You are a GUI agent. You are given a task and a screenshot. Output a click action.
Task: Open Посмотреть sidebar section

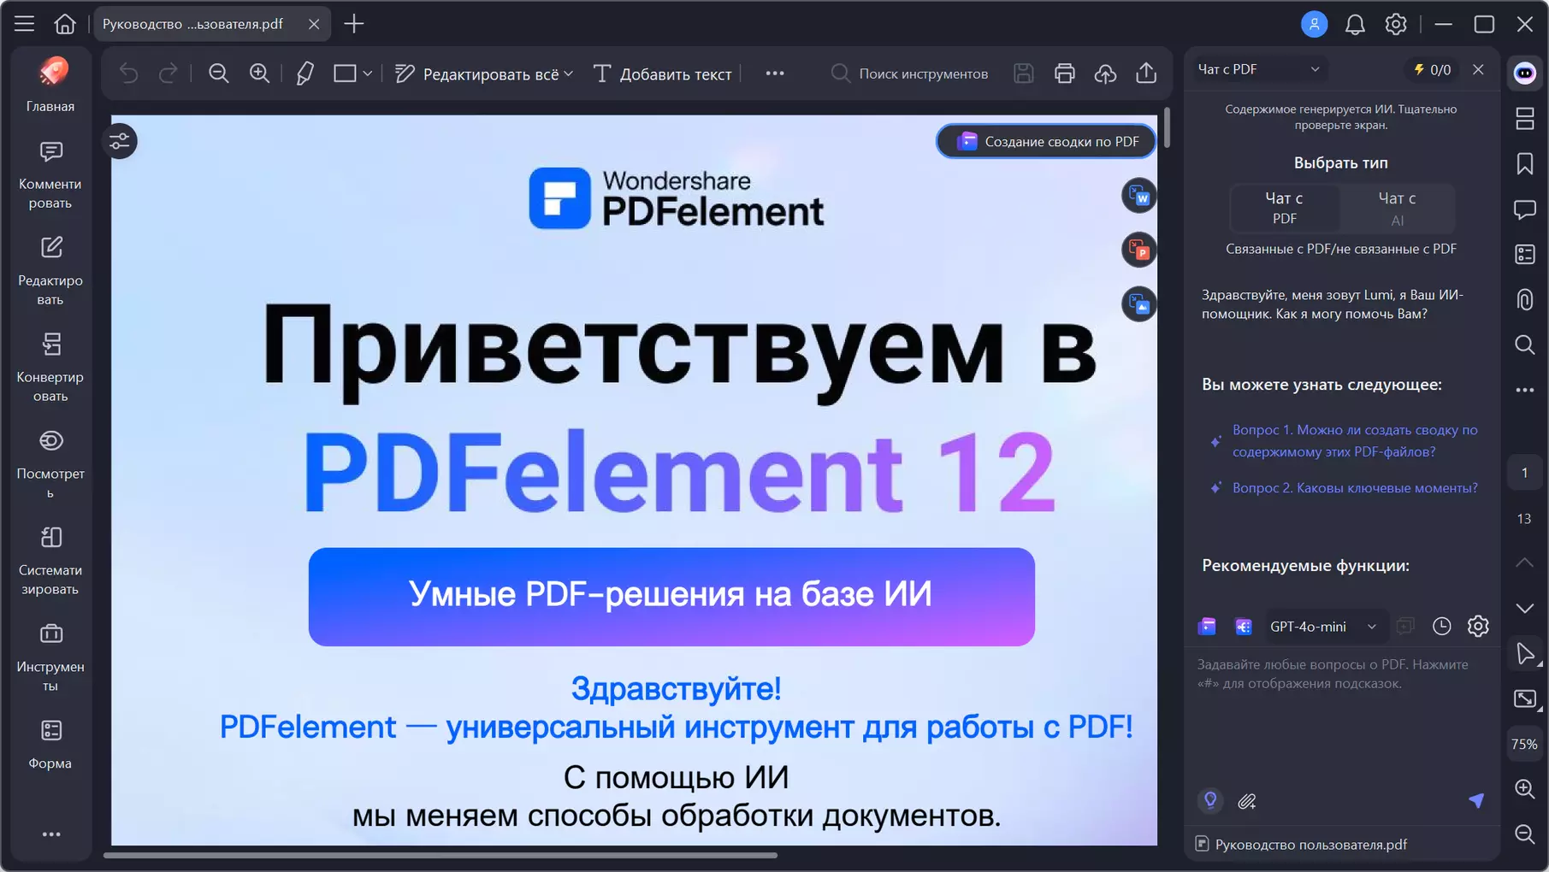coord(50,464)
